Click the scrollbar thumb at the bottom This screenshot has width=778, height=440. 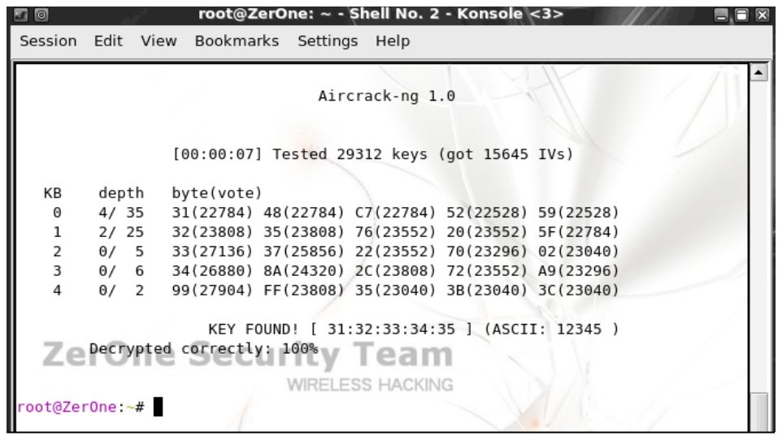coord(758,412)
